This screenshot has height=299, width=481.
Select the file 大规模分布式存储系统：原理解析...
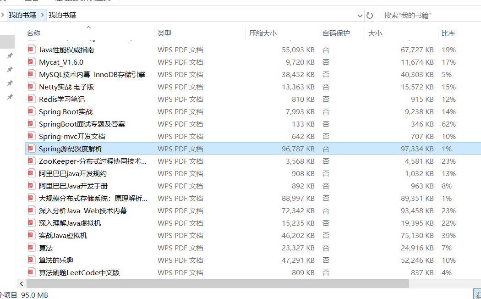(x=93, y=198)
